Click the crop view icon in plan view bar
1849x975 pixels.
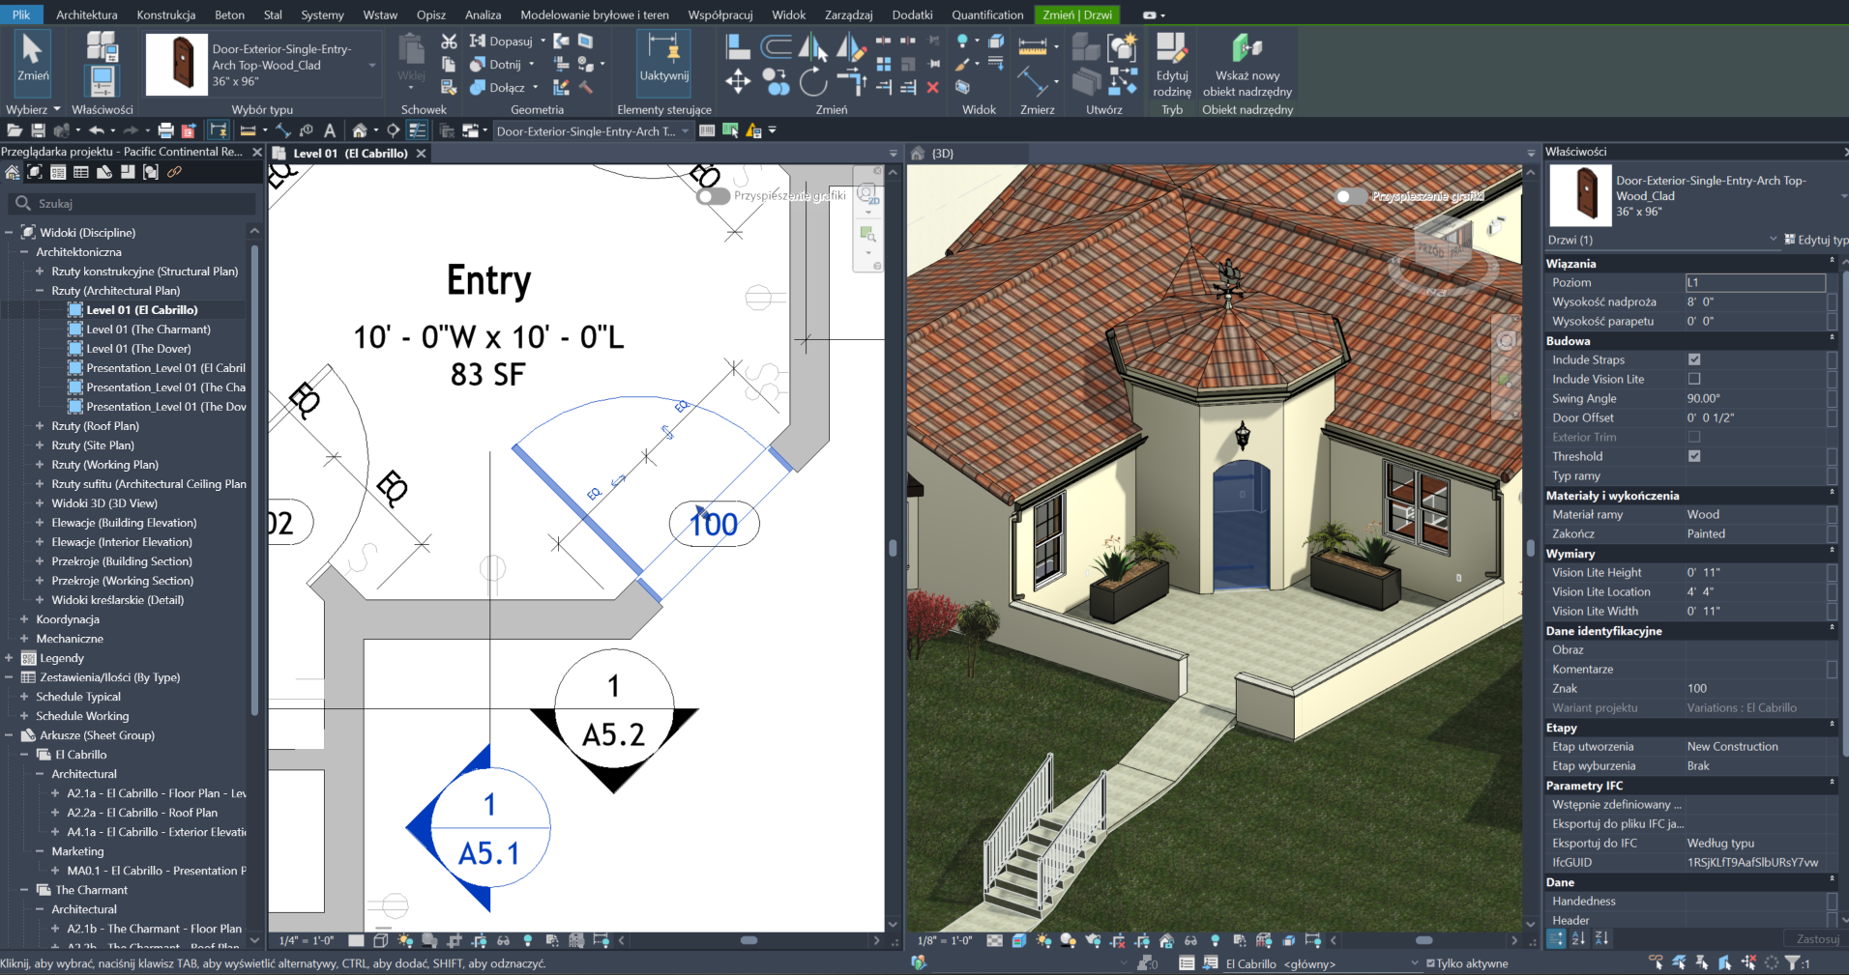[454, 940]
